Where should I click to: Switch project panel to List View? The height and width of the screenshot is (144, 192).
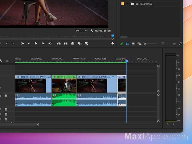pyautogui.click(x=127, y=44)
